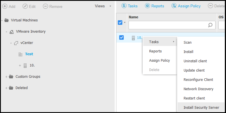Choose Restart client from the submenu
The height and width of the screenshot is (113, 226).
pos(194,98)
